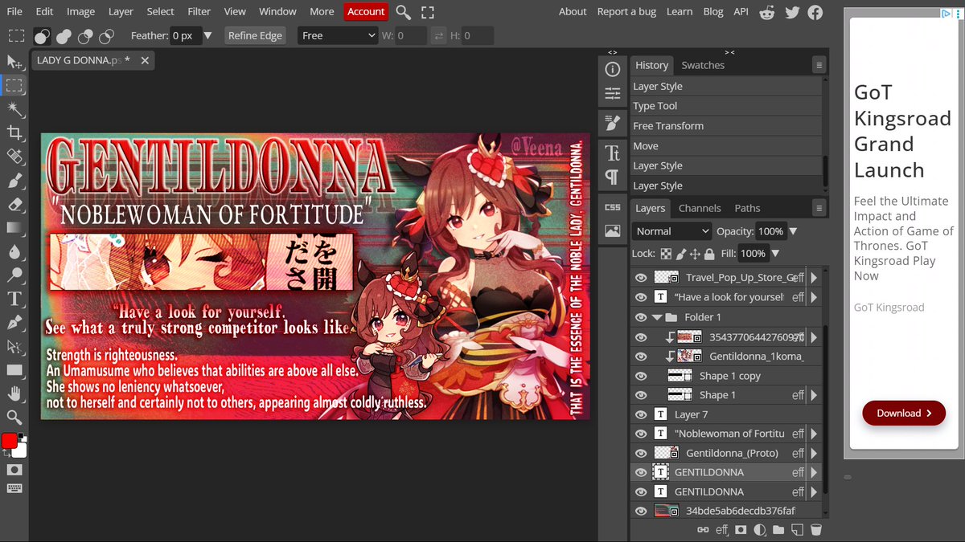Open the Feather value dropdown arrow
965x542 pixels.
pos(208,35)
